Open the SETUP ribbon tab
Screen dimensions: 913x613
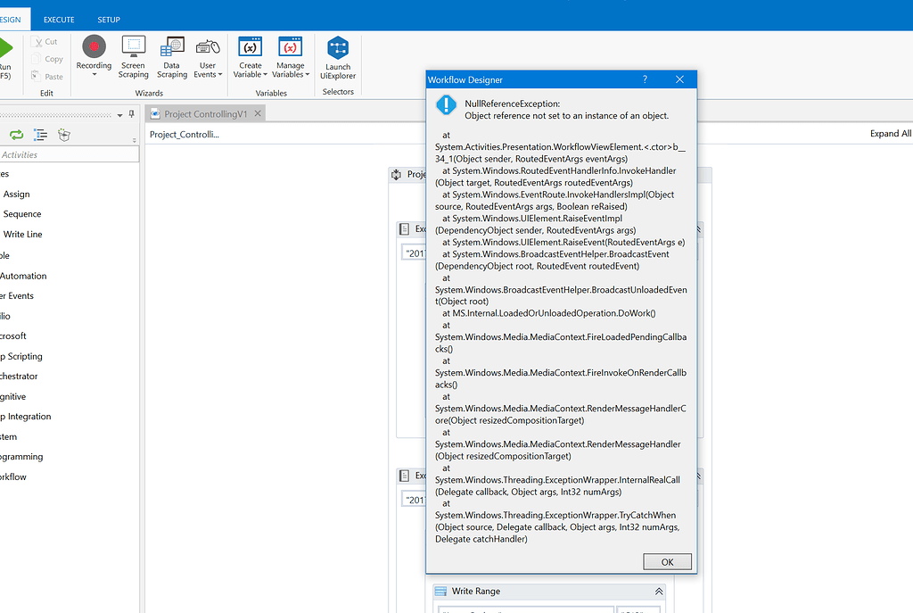[109, 19]
